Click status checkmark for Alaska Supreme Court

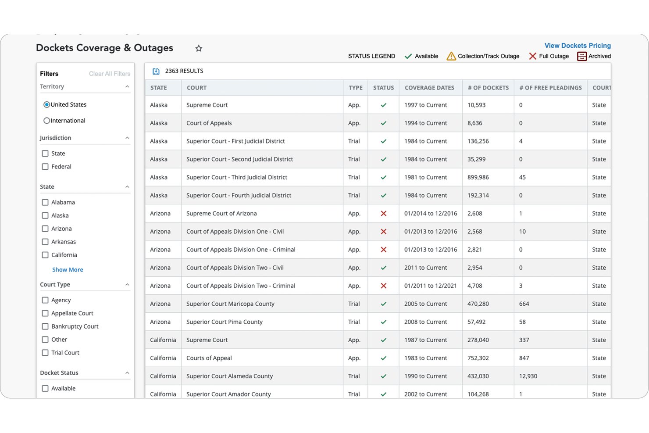(x=383, y=105)
